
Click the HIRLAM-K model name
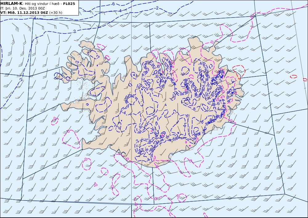pyautogui.click(x=11, y=4)
